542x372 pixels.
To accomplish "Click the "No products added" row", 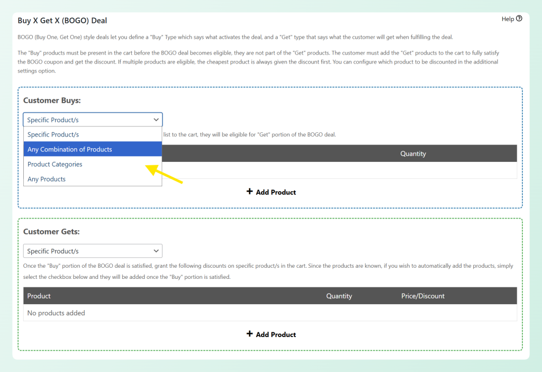I will [x=56, y=313].
